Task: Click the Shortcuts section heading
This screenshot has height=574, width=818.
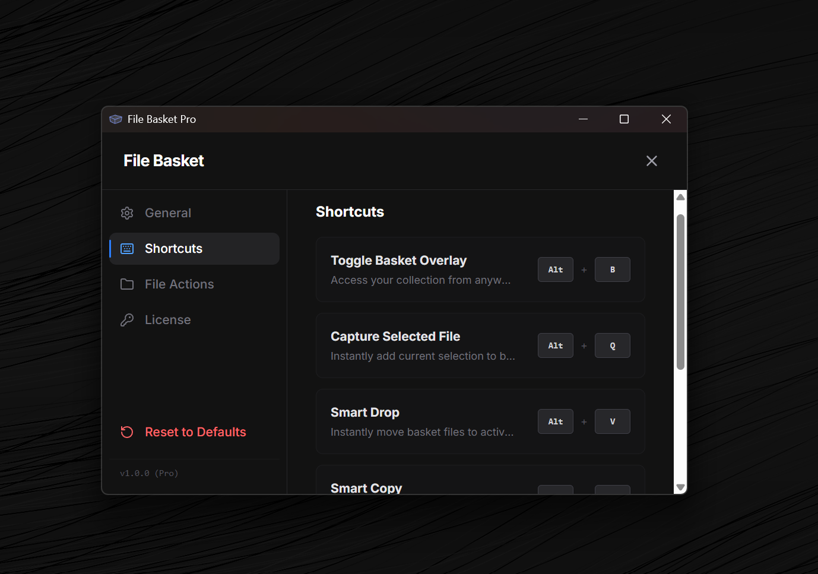Action: [x=350, y=212]
